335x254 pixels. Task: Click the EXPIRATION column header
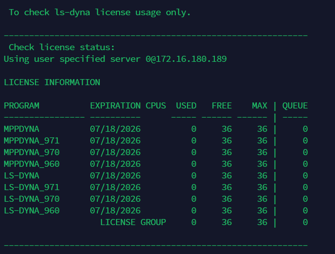115,105
